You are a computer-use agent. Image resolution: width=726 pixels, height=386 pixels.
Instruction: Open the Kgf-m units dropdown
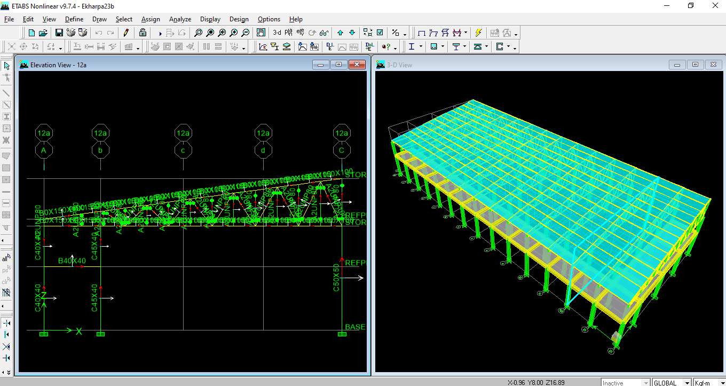click(x=722, y=383)
